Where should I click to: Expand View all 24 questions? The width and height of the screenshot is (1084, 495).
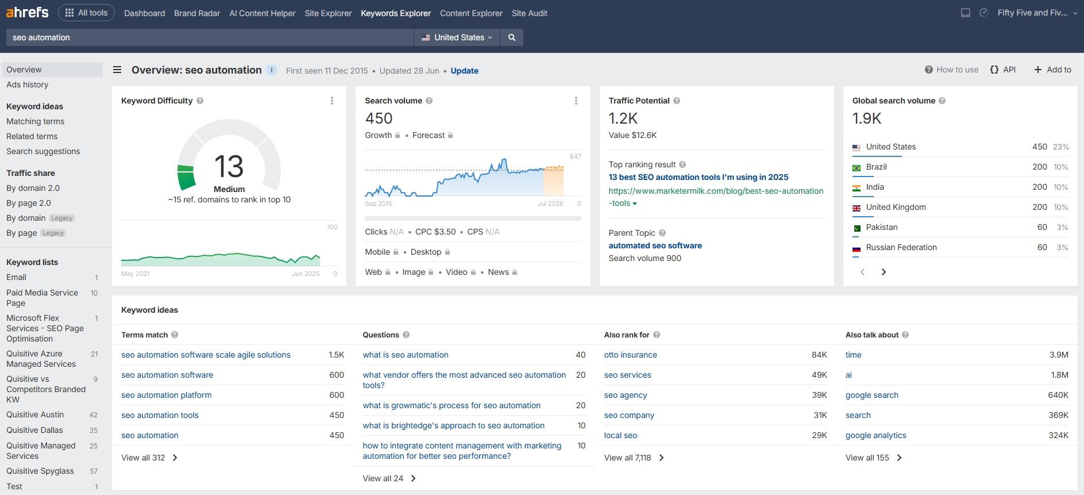pyautogui.click(x=389, y=478)
